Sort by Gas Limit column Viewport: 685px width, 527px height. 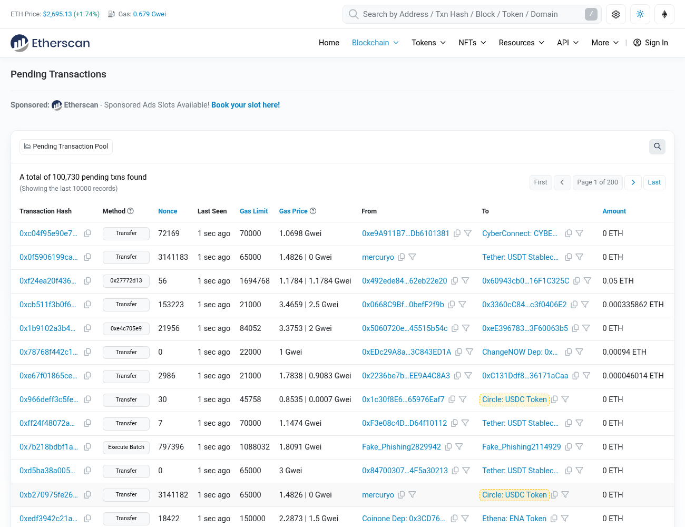254,211
